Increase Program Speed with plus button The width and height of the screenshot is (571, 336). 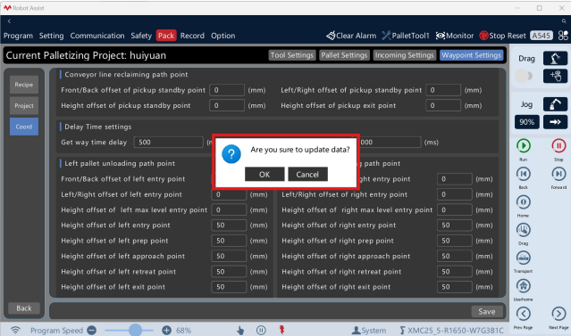[166, 330]
